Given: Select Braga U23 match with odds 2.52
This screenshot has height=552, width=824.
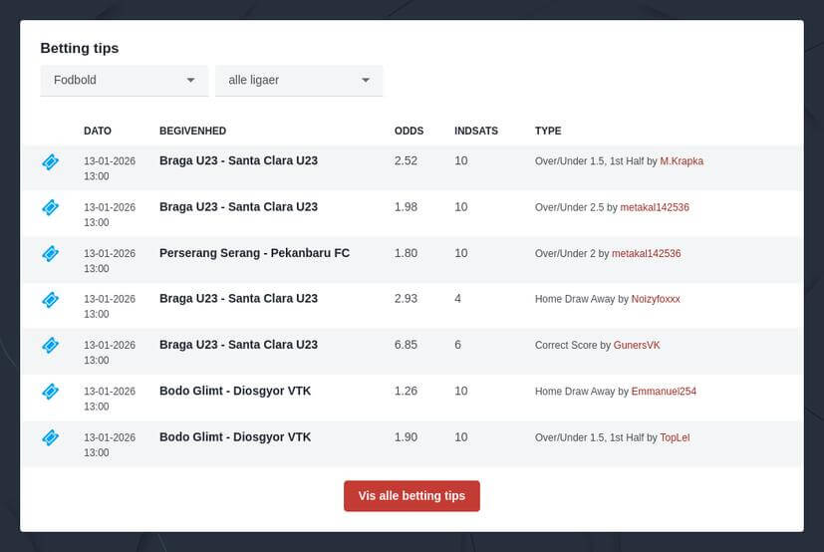Looking at the screenshot, I should pos(238,160).
